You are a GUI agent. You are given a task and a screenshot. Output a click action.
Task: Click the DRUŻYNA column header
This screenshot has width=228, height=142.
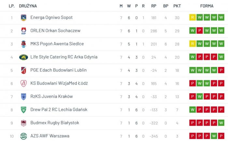point(28,6)
